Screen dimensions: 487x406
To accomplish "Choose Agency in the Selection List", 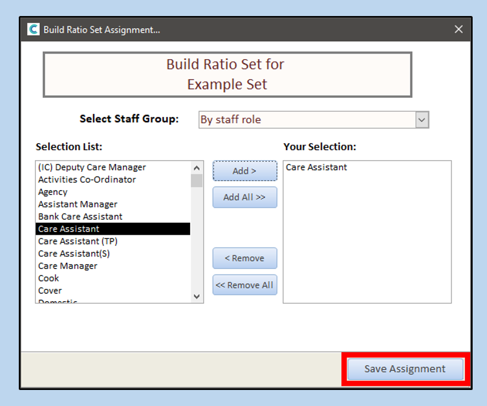I will (53, 192).
